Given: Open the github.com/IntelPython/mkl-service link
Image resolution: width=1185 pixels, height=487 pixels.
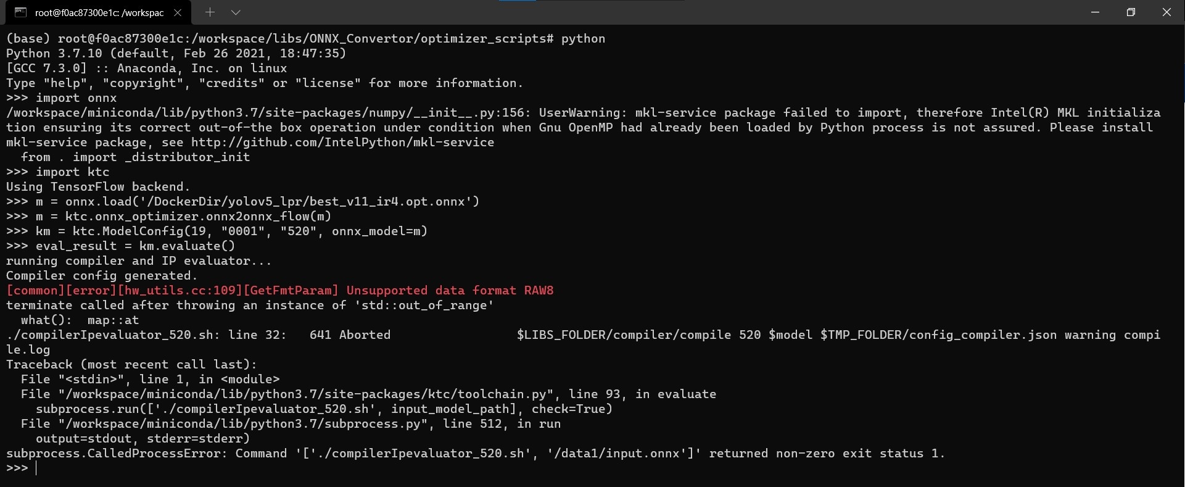Looking at the screenshot, I should pos(342,143).
